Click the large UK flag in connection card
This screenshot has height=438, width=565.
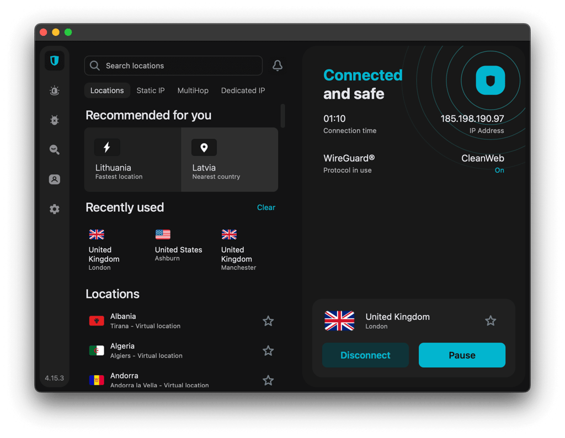(339, 321)
